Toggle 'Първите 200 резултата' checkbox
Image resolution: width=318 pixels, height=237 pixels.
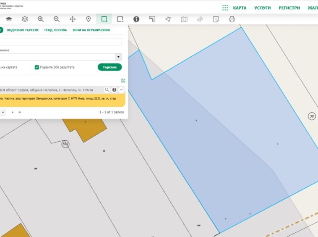(x=37, y=67)
